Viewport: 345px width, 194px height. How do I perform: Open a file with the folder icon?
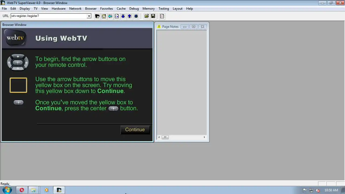(147, 16)
